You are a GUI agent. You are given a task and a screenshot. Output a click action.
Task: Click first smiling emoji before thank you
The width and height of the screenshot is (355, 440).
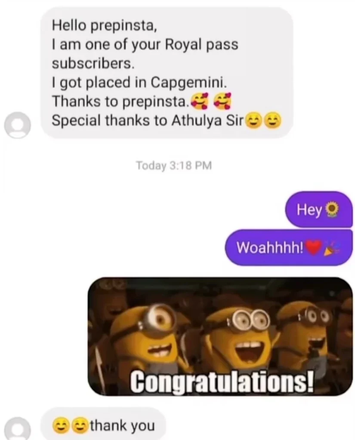[62, 425]
